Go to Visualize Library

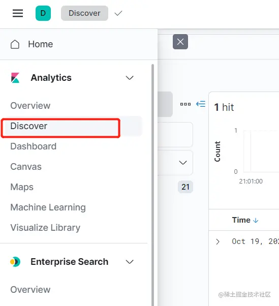(45, 228)
